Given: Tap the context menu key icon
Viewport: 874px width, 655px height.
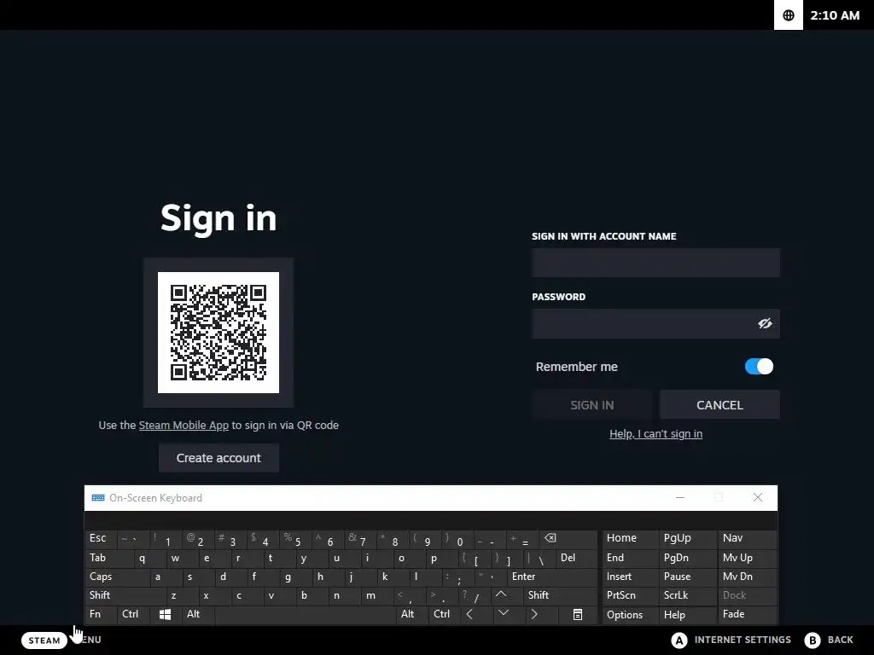Looking at the screenshot, I should coord(578,614).
